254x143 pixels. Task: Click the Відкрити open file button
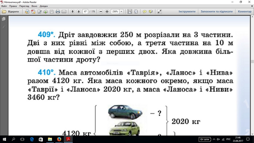10,12
